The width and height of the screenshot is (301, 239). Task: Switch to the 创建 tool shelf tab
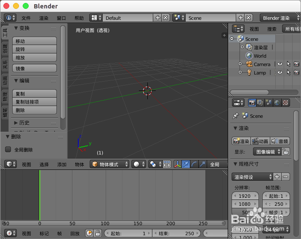click(x=5, y=49)
